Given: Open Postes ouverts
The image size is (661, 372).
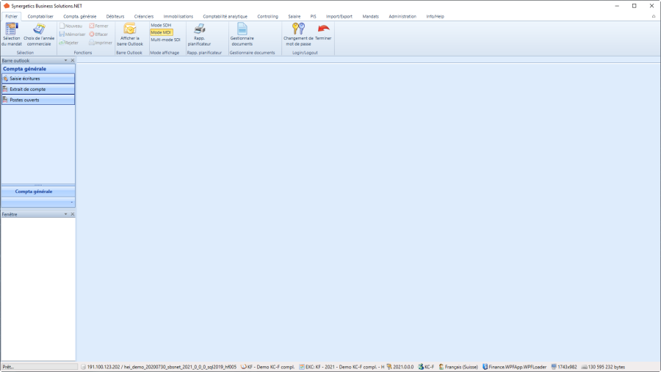Looking at the screenshot, I should coord(38,100).
